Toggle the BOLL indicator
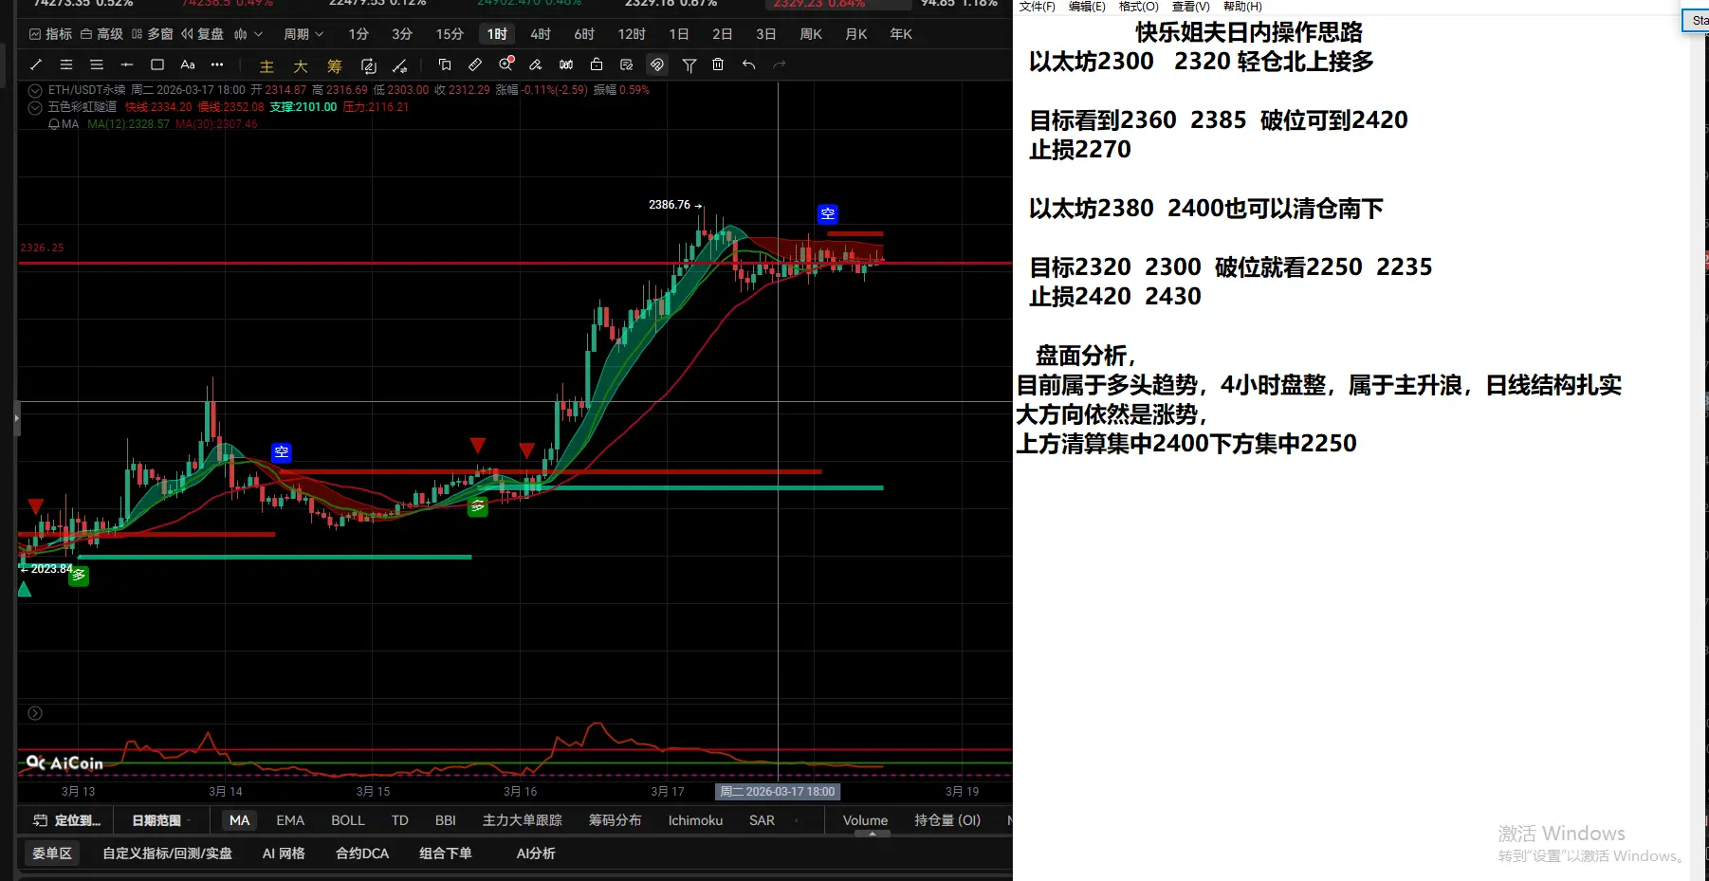This screenshot has height=881, width=1709. click(x=348, y=820)
